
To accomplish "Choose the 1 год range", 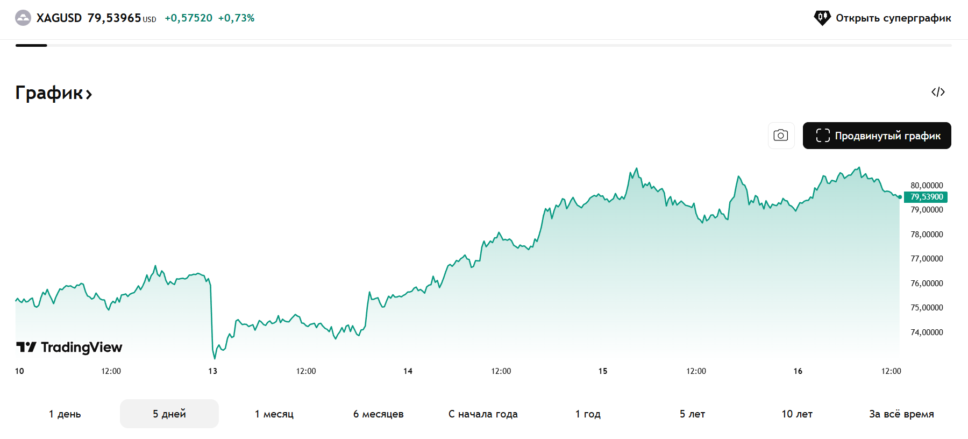I will pyautogui.click(x=587, y=414).
